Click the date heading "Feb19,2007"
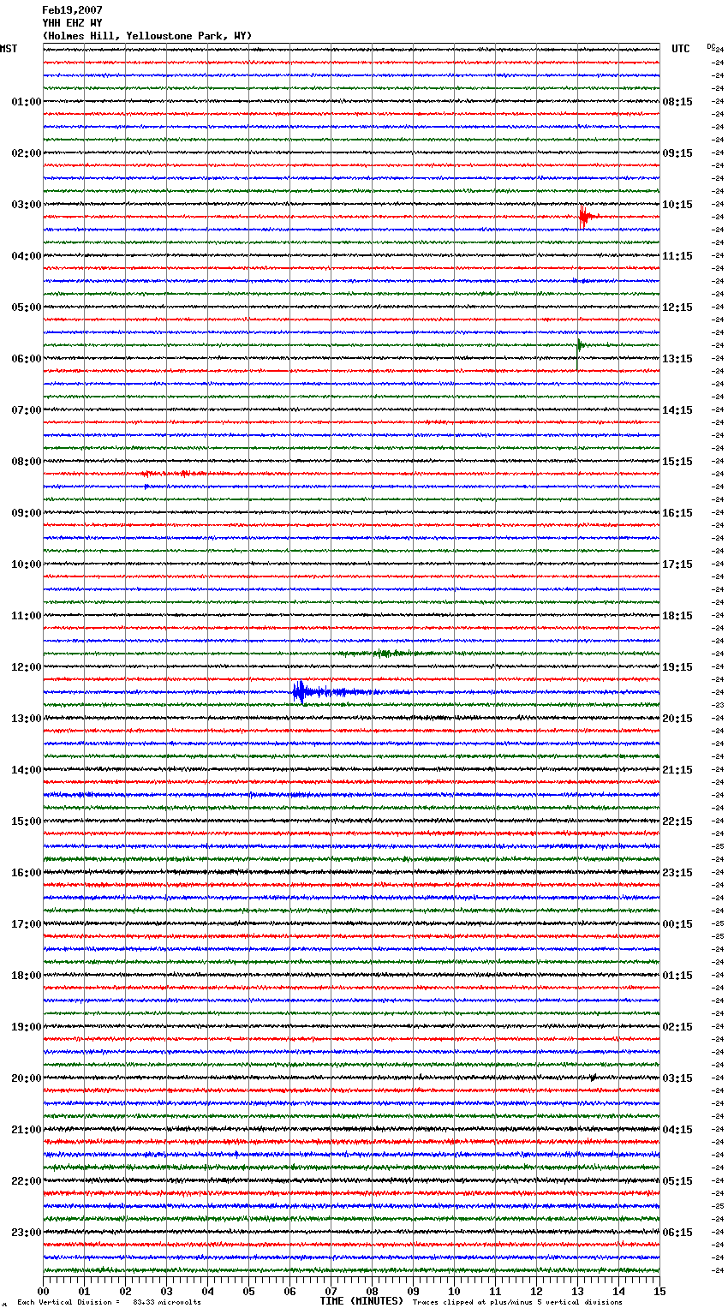 72,10
